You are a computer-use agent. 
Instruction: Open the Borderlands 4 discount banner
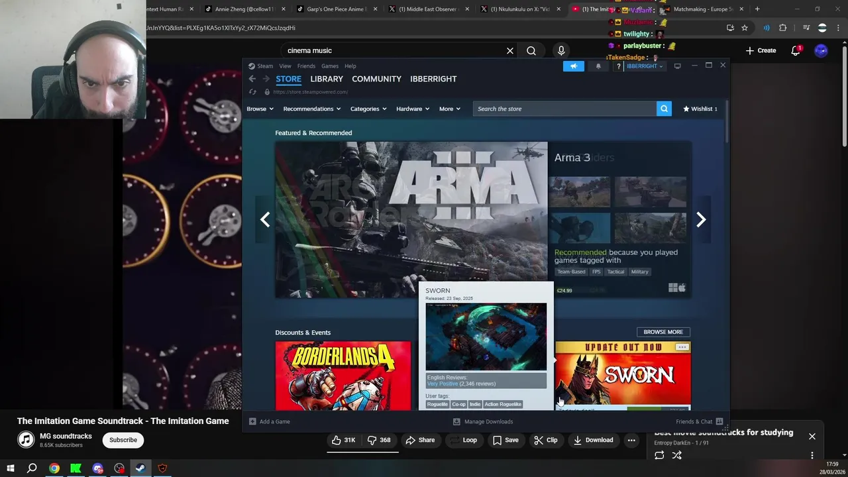[x=343, y=376]
